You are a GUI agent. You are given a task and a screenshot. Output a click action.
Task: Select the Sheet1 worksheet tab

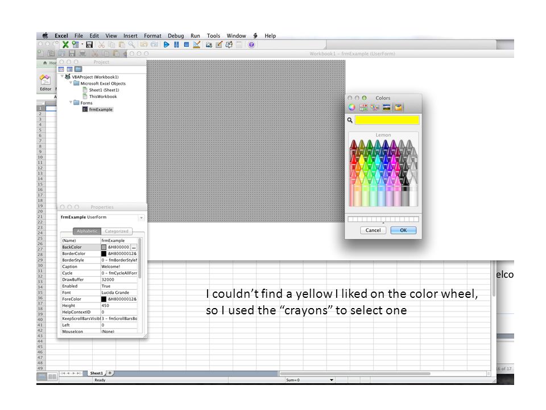pyautogui.click(x=97, y=373)
